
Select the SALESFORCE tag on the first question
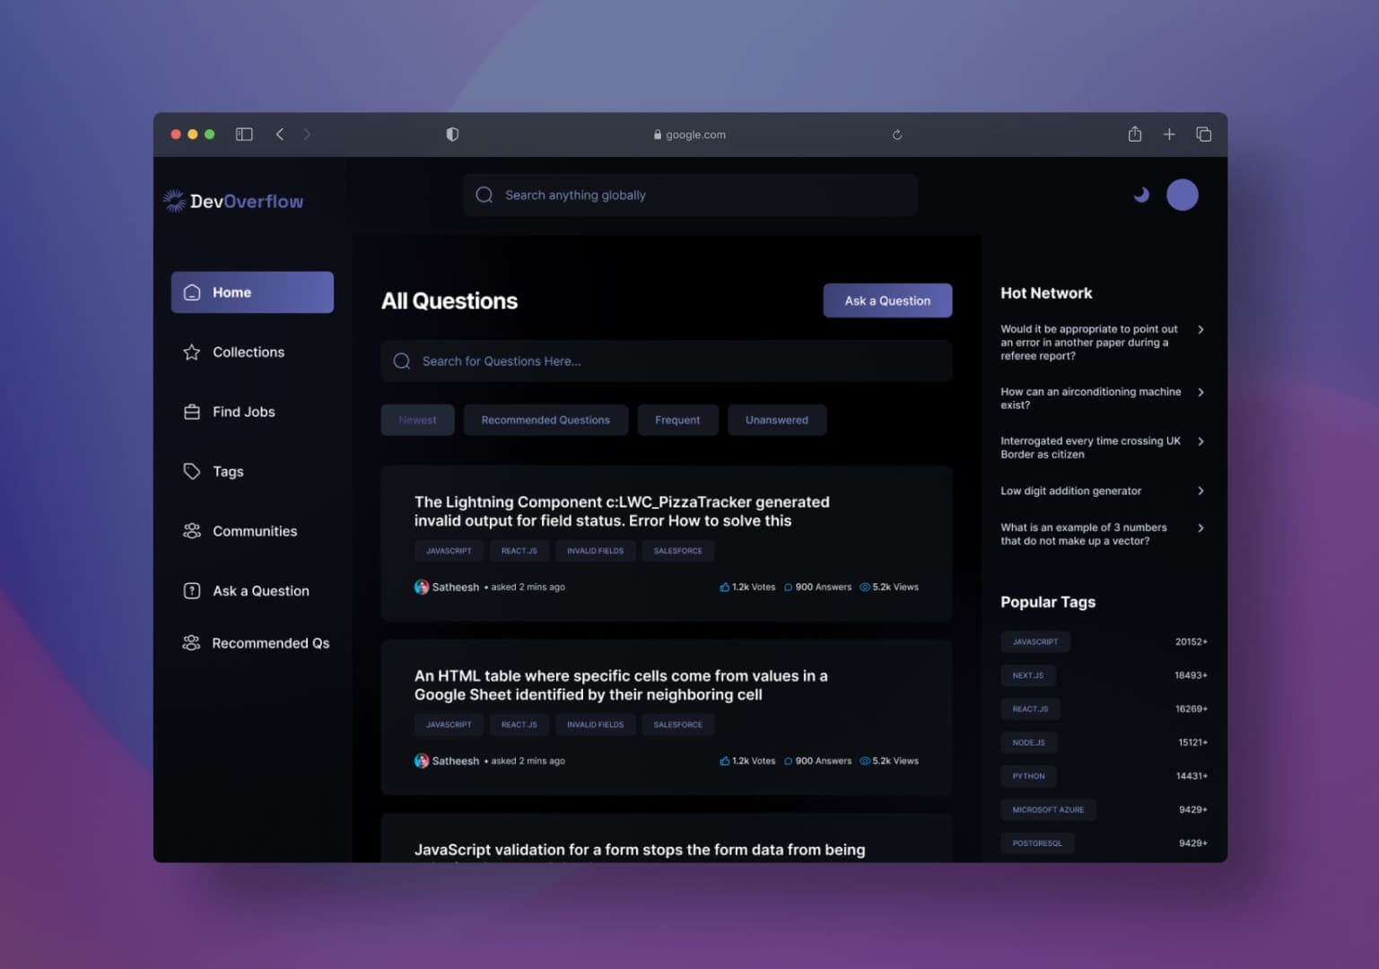click(677, 550)
